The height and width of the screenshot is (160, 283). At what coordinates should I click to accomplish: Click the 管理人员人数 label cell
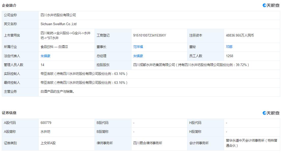[x=20, y=65]
